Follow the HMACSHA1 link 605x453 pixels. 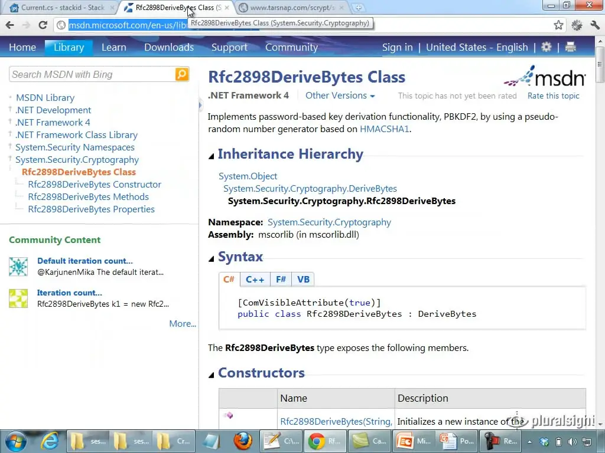click(x=384, y=129)
